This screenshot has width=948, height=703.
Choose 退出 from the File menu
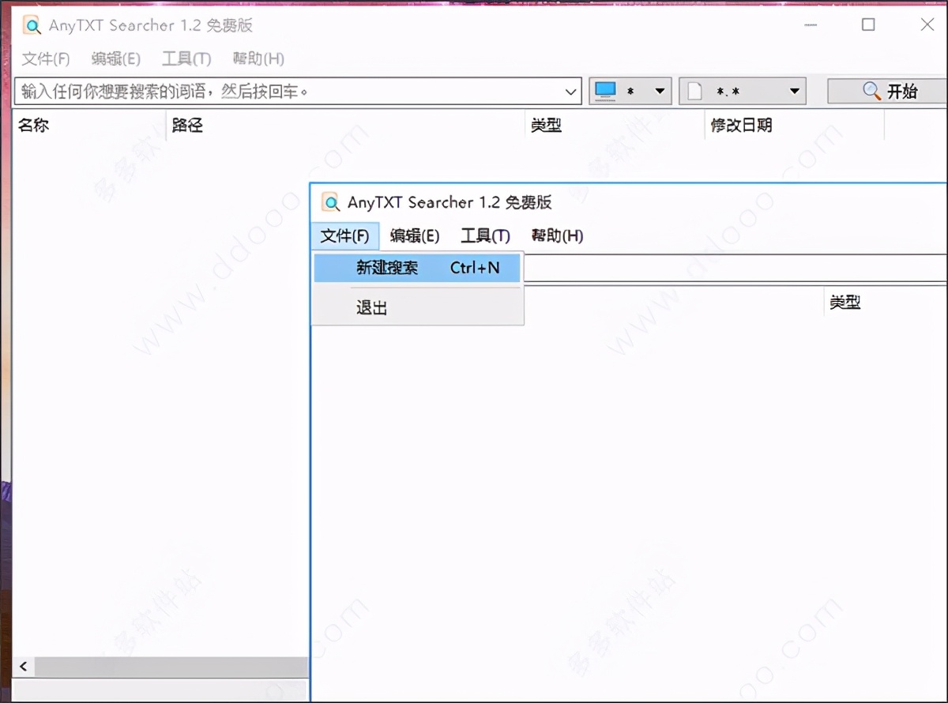point(417,308)
